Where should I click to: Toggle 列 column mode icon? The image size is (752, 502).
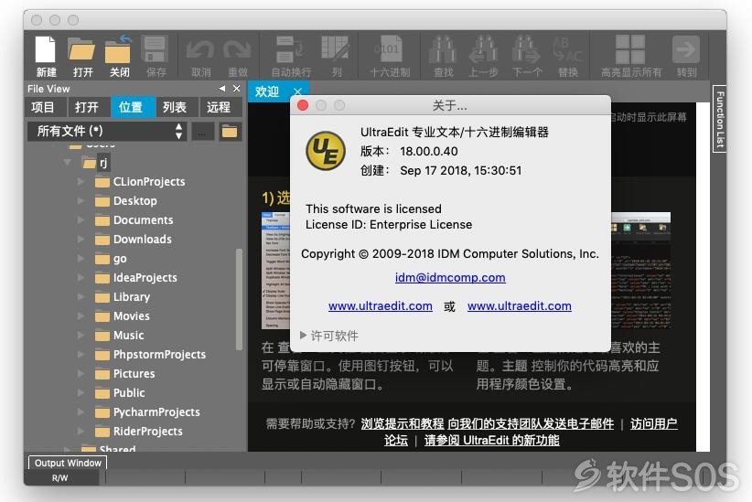335,50
